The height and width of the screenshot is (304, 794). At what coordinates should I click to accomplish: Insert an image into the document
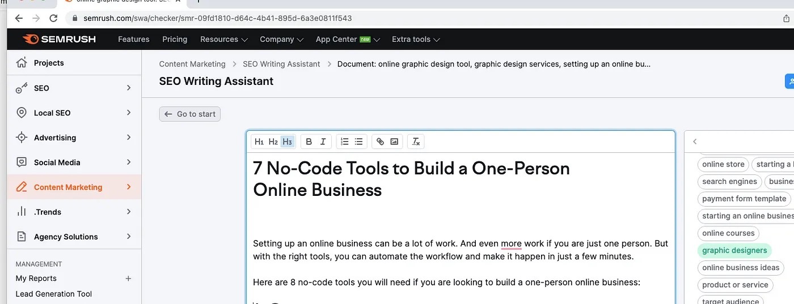394,142
